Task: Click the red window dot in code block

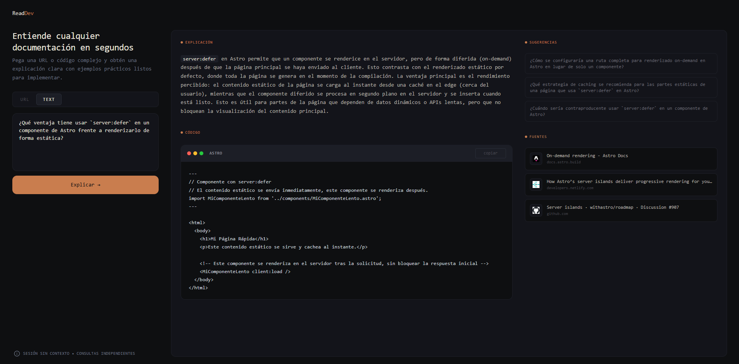Action: click(189, 153)
